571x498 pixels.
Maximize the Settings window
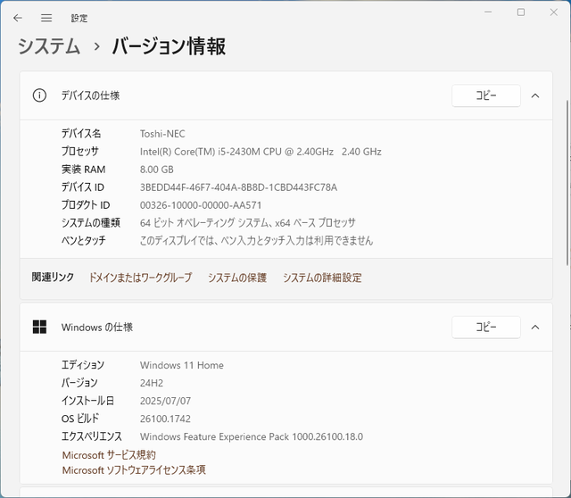(521, 12)
